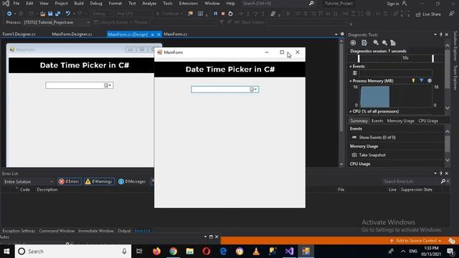Switch to the Output tab
Viewport: 459px width, 258px height.
coord(124,231)
